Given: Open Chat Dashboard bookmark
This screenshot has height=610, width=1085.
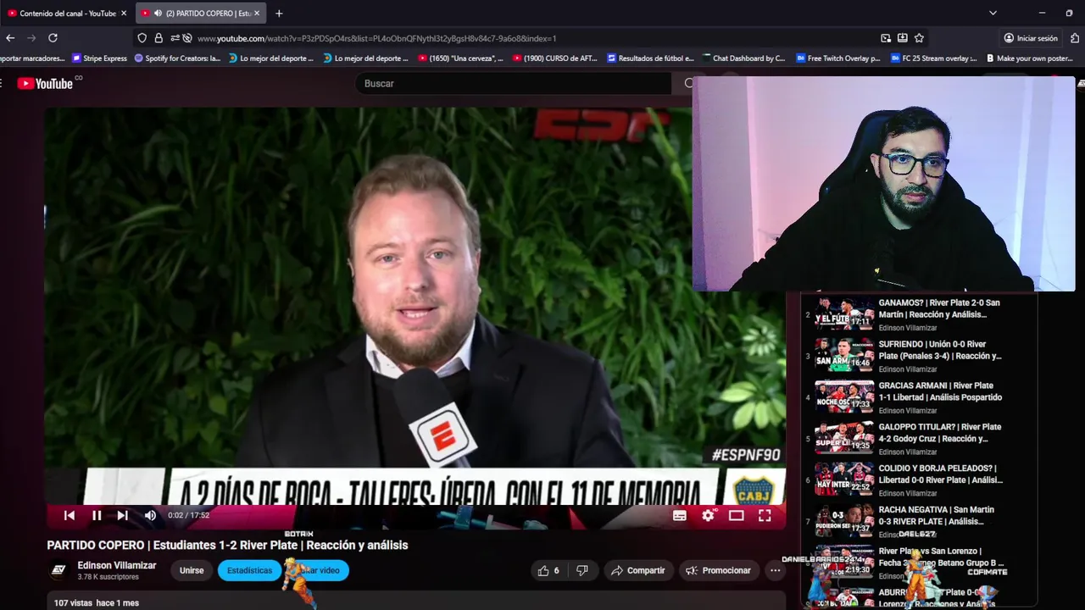Looking at the screenshot, I should pos(744,58).
